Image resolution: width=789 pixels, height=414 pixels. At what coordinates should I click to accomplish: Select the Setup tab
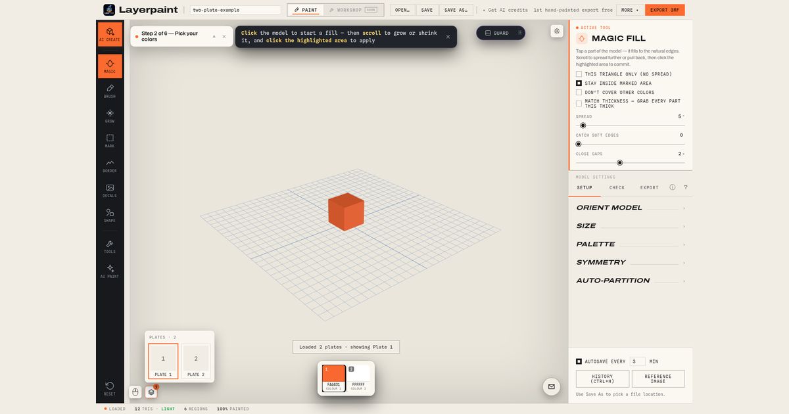tap(585, 187)
